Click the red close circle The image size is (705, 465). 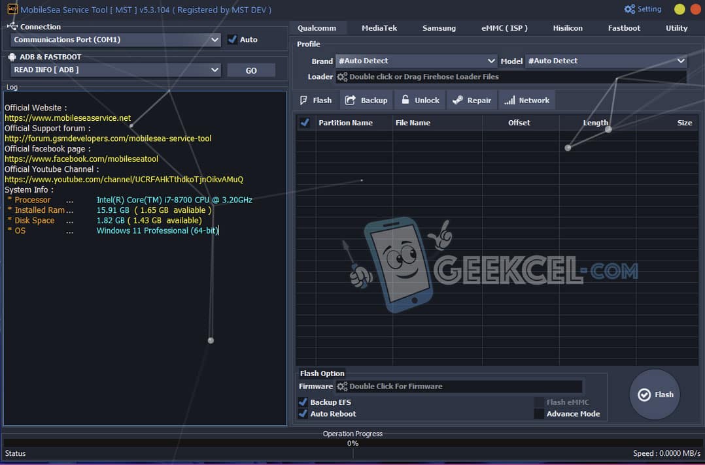coord(696,9)
